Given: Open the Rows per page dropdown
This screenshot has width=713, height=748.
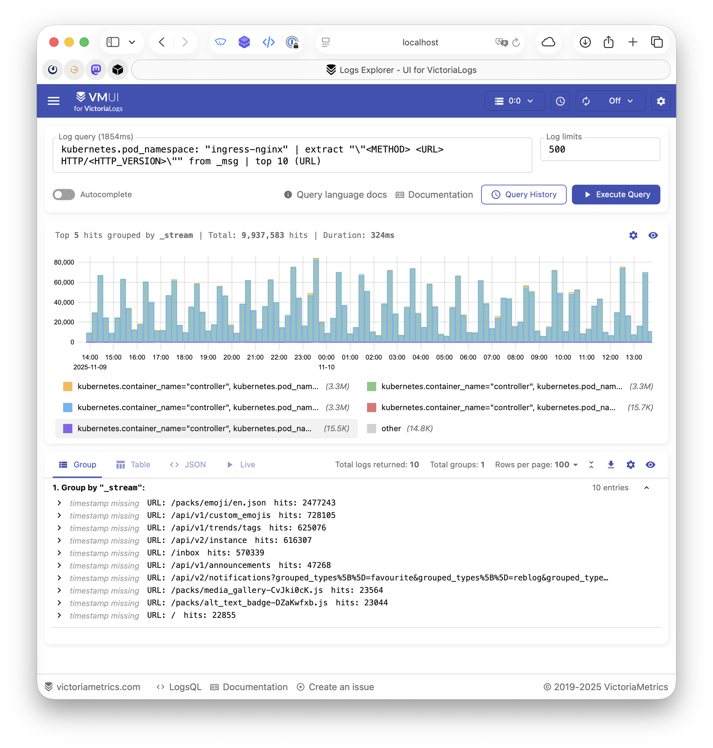Looking at the screenshot, I should [x=566, y=465].
